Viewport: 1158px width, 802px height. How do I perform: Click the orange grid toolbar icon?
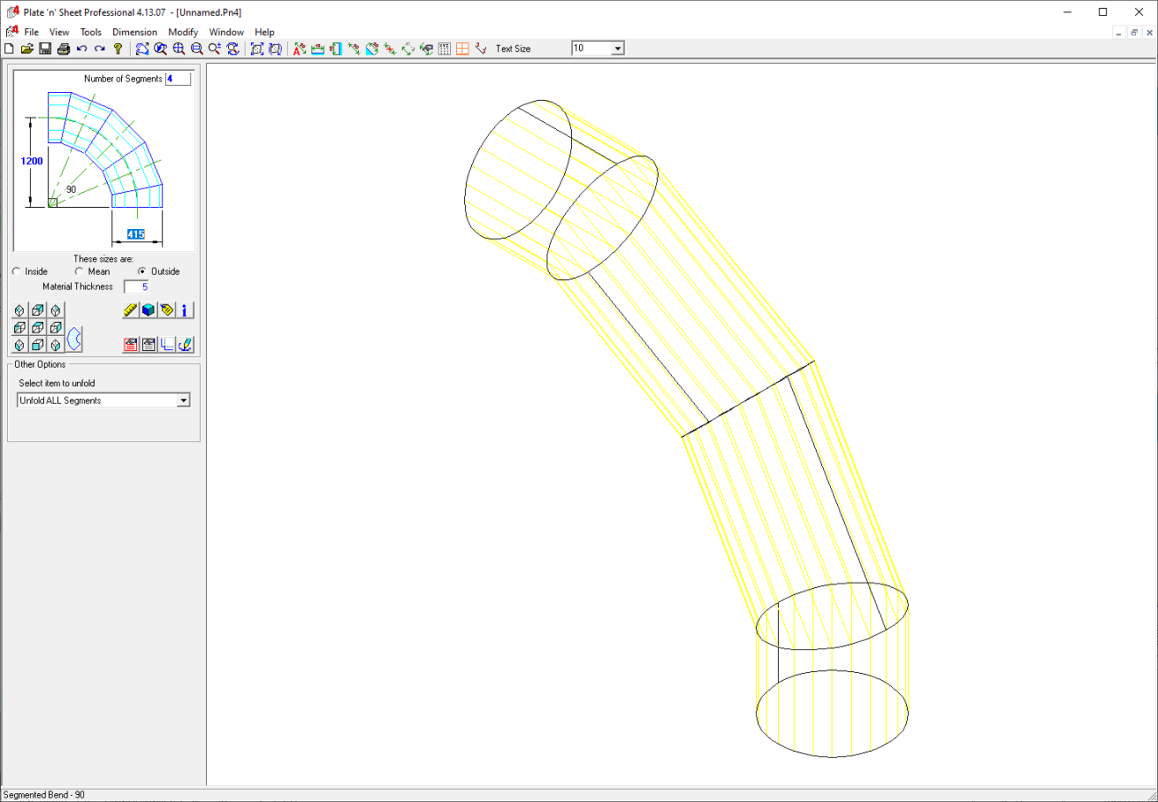462,49
